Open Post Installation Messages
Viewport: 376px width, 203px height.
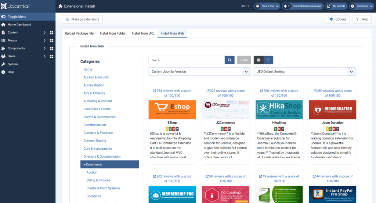[303, 6]
